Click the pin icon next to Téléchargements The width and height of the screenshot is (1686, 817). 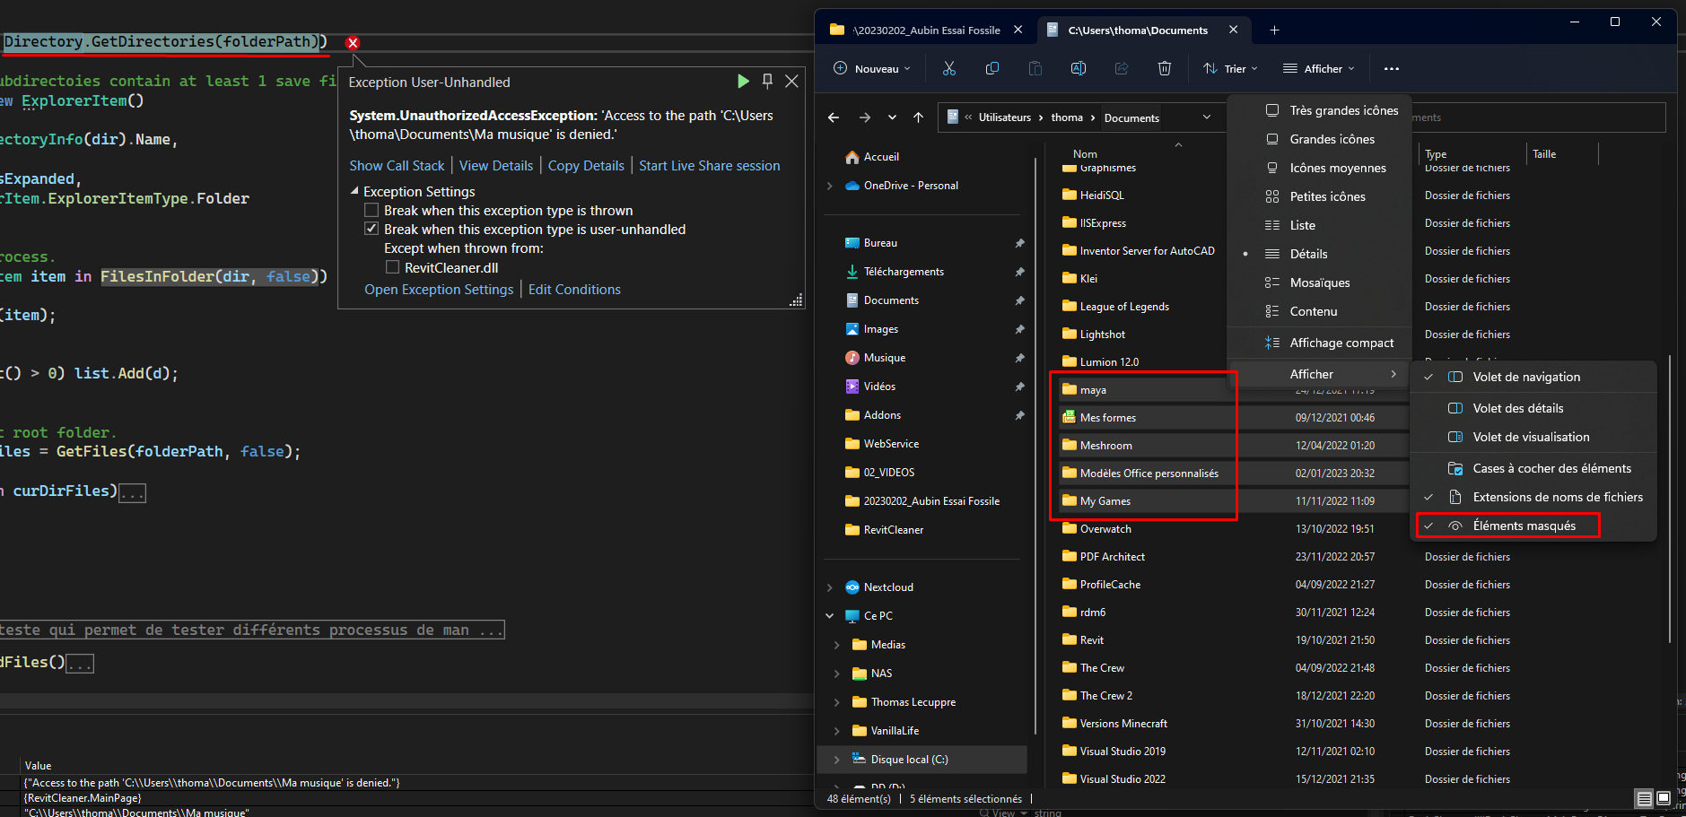(x=1019, y=272)
